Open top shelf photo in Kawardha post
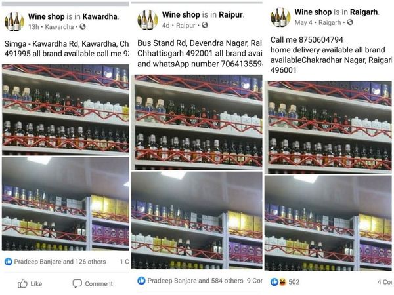 coord(66,109)
